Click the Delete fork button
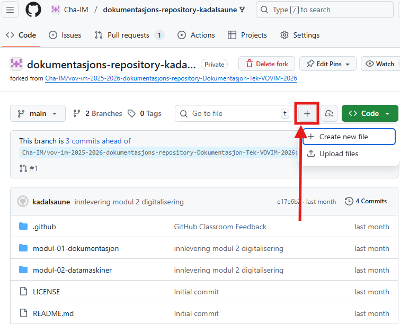 (x=266, y=64)
